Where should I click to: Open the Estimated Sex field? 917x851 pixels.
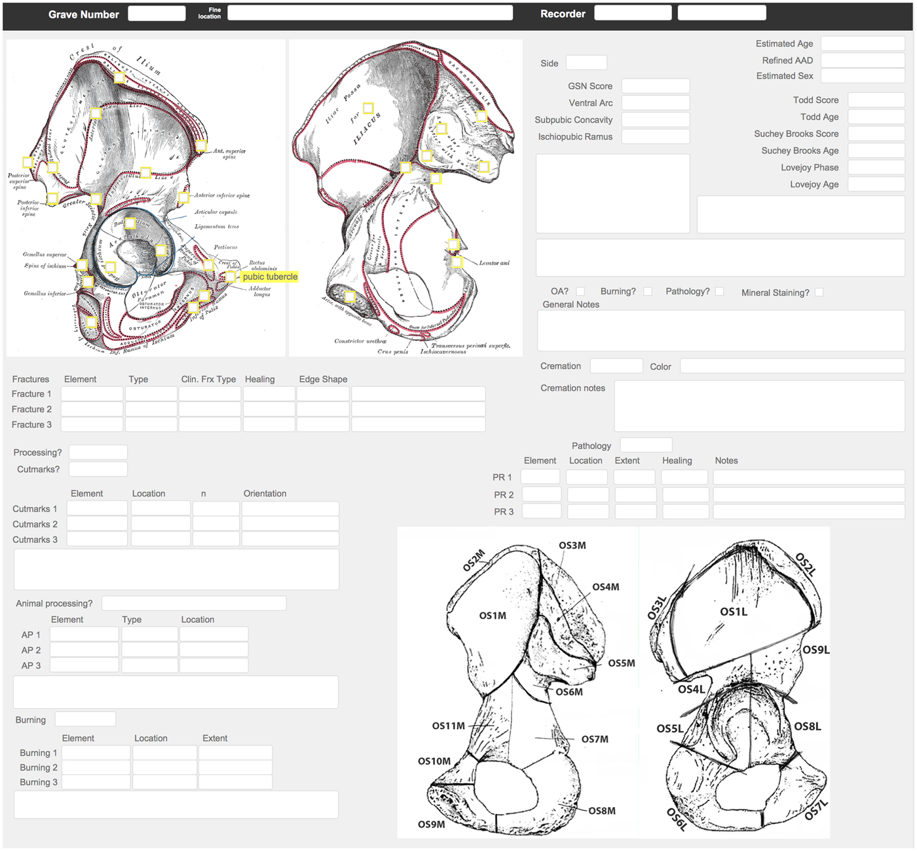coord(863,75)
